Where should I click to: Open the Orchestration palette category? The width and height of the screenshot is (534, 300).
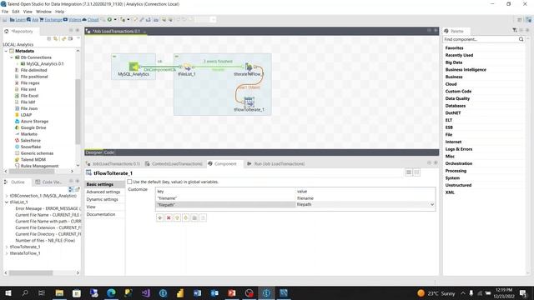click(x=458, y=163)
